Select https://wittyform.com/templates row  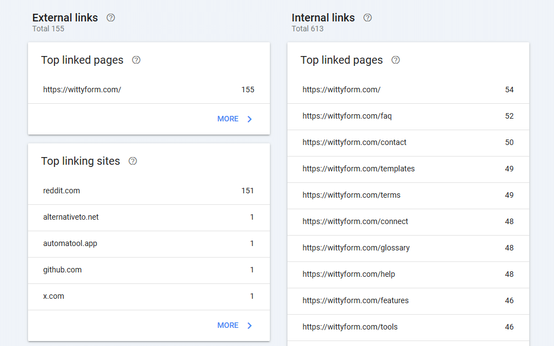tap(408, 169)
